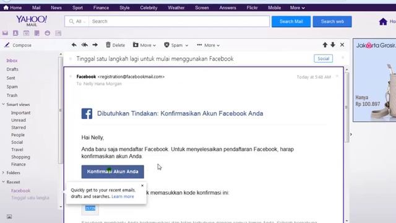Click the Home house icon at top right
This screenshot has width=396, height=223.
(x=383, y=22)
